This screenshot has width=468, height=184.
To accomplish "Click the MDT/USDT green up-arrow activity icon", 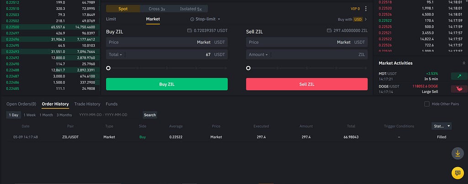I will (459, 77).
